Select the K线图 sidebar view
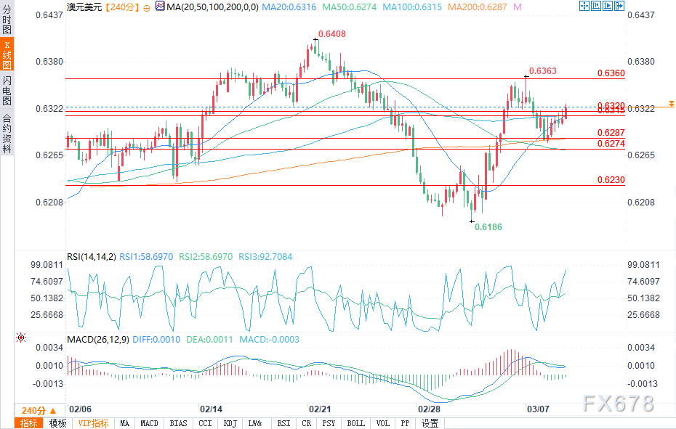This screenshot has height=429, width=676. pyautogui.click(x=7, y=54)
